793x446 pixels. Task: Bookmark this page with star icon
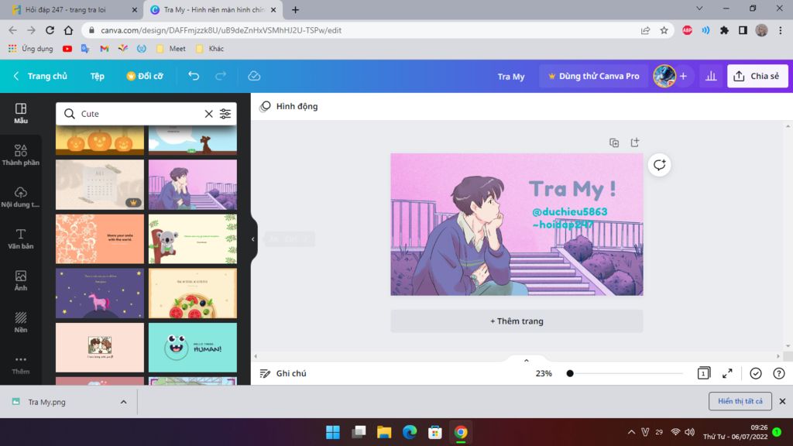(x=664, y=30)
